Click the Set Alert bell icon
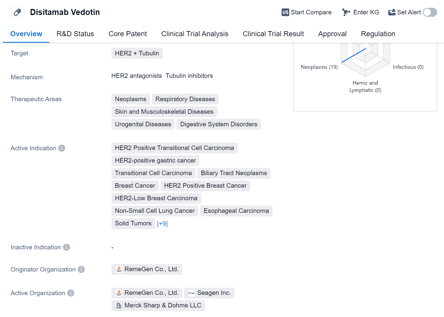Screen dimensions: 444x317 pyautogui.click(x=392, y=12)
